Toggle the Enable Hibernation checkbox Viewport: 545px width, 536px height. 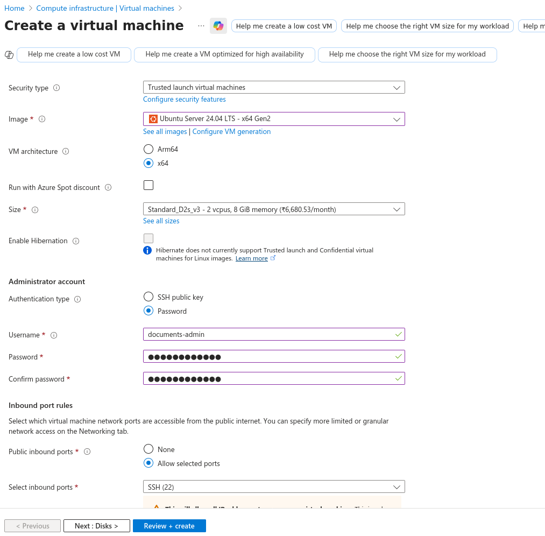148,238
